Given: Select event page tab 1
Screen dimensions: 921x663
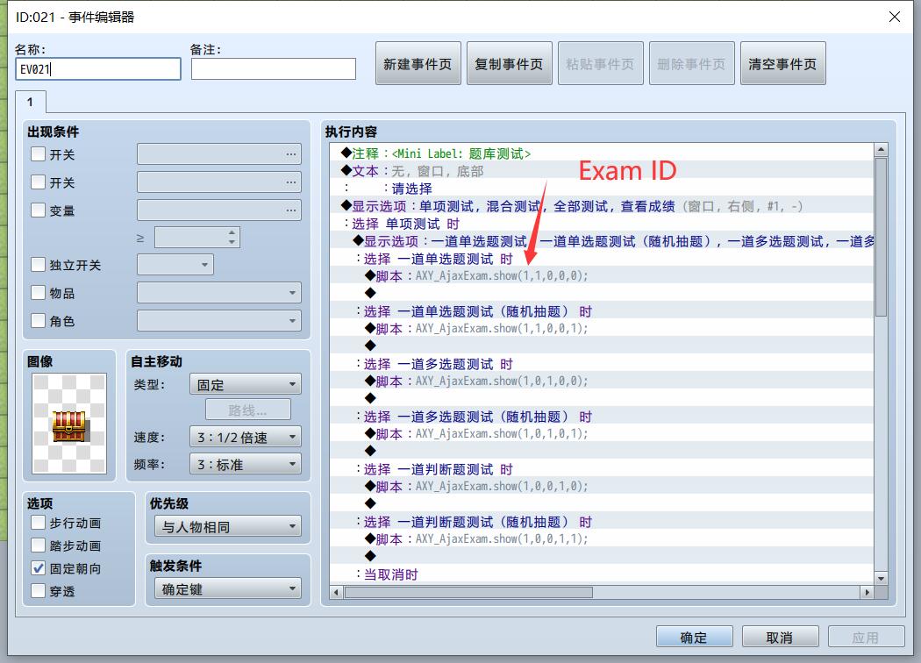Looking at the screenshot, I should (30, 103).
